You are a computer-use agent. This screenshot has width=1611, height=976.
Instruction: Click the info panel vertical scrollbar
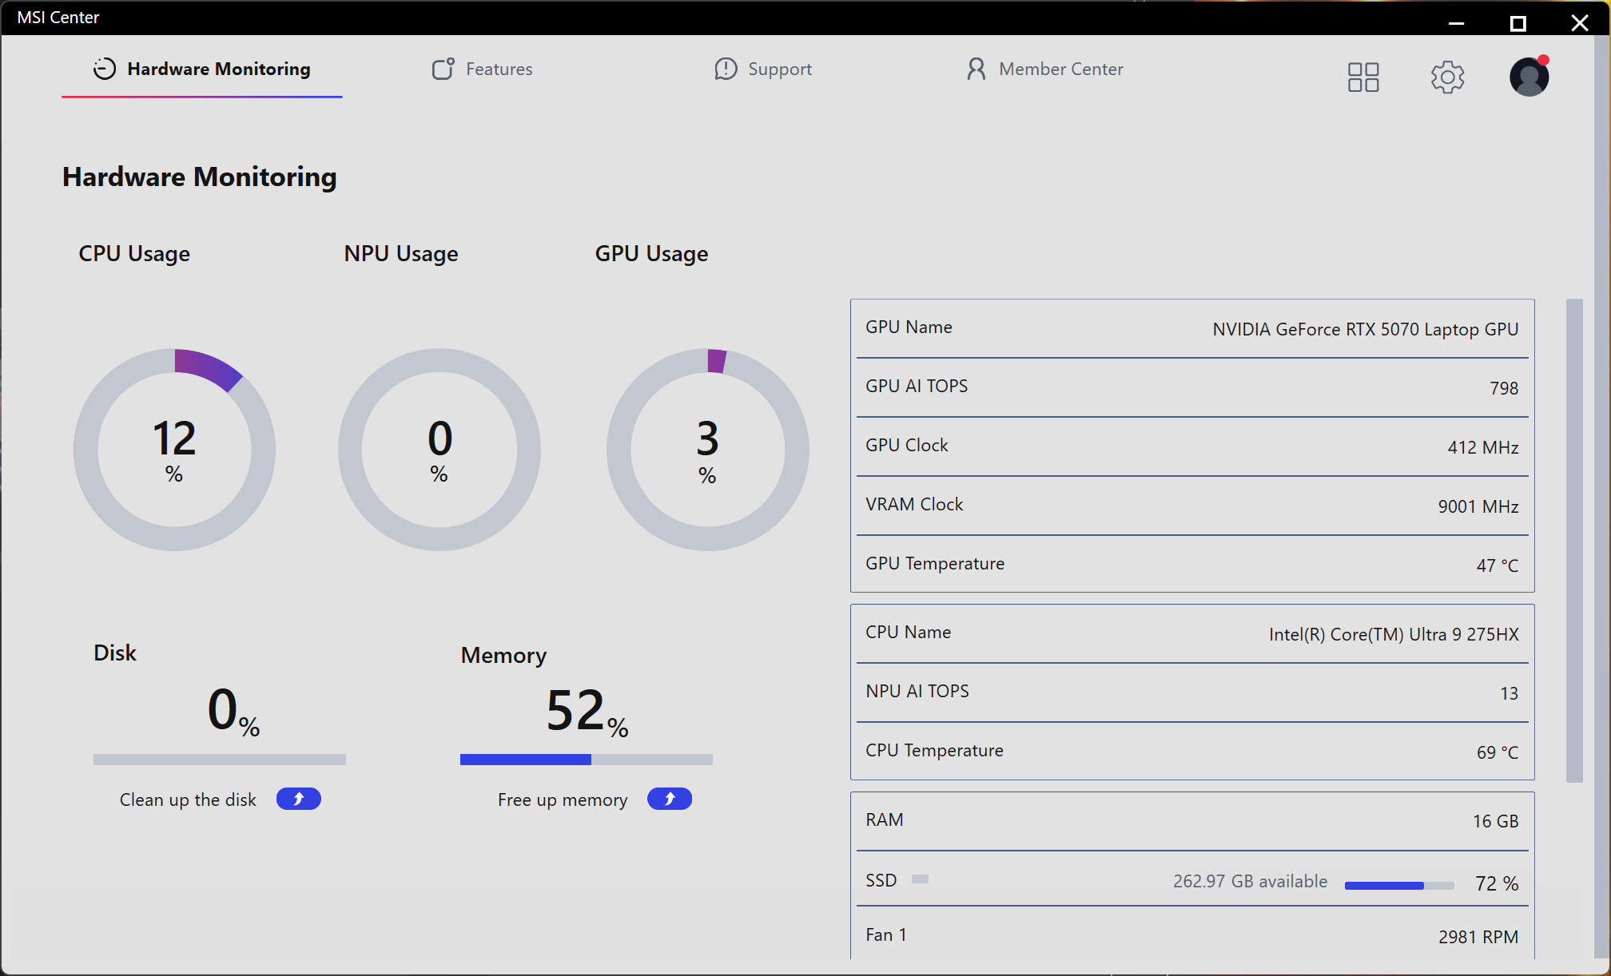tap(1573, 540)
